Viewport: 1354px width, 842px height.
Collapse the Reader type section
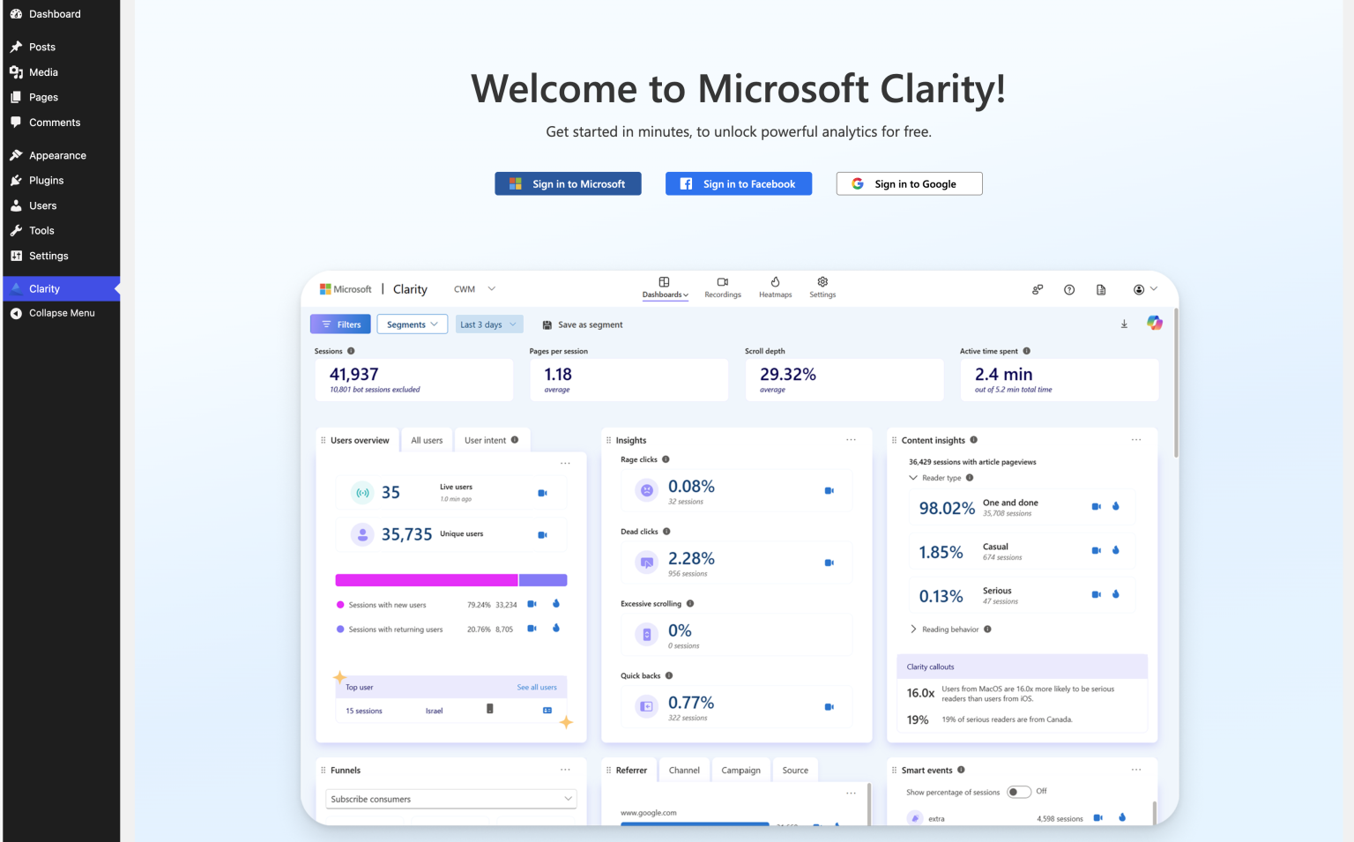click(912, 477)
